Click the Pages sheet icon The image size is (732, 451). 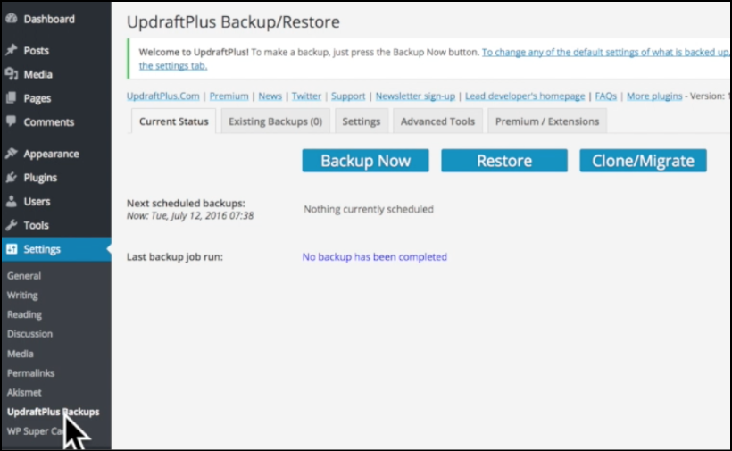click(x=12, y=97)
